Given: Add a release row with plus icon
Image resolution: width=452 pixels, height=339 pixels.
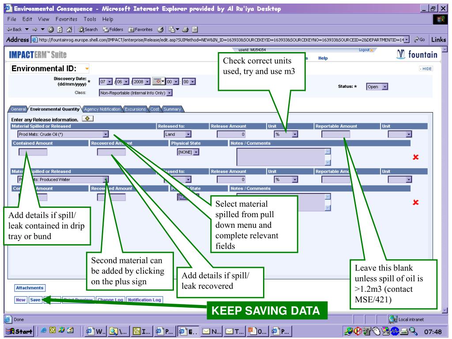Looking at the screenshot, I should 88,118.
